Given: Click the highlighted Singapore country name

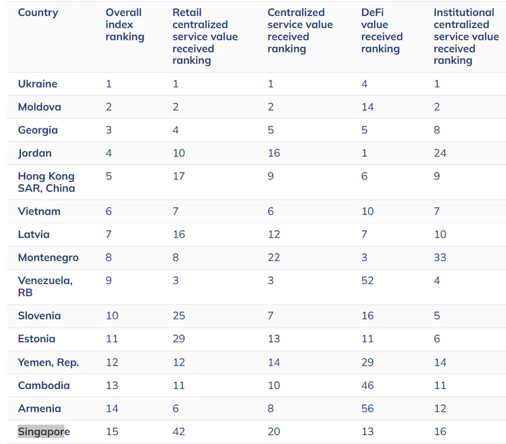Looking at the screenshot, I should click(44, 431).
